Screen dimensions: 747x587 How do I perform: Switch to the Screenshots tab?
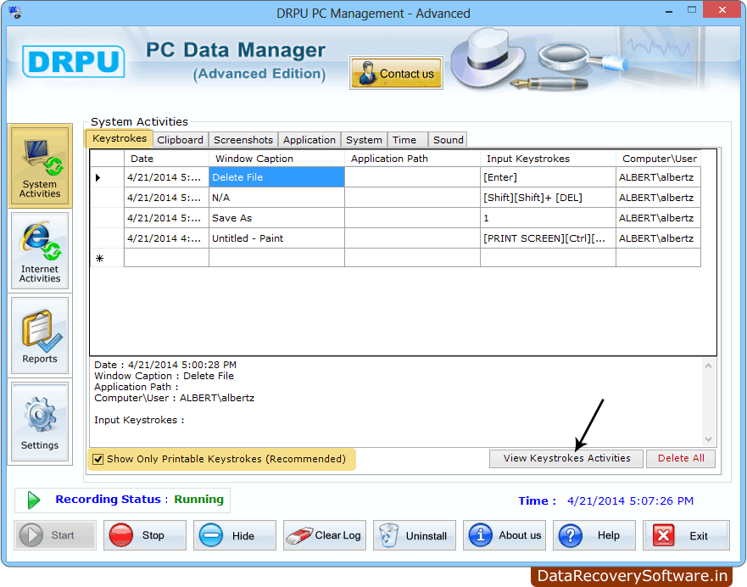click(243, 140)
